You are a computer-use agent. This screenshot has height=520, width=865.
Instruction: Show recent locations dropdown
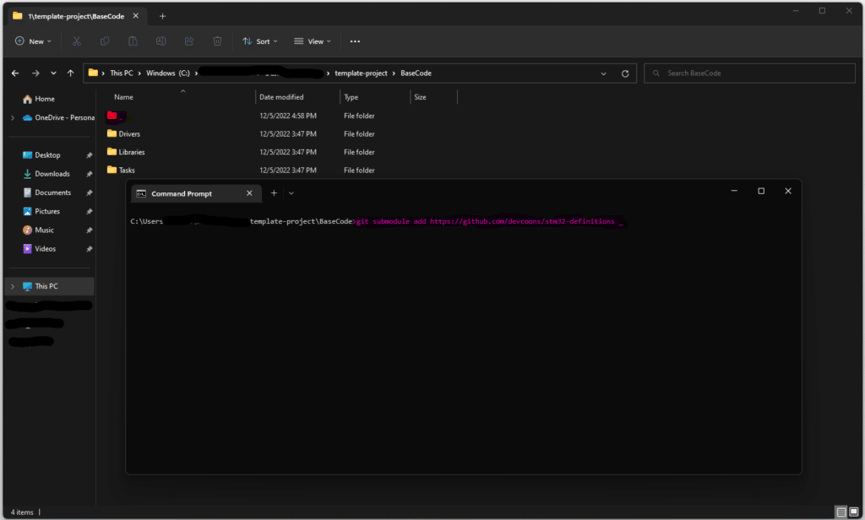click(x=53, y=73)
